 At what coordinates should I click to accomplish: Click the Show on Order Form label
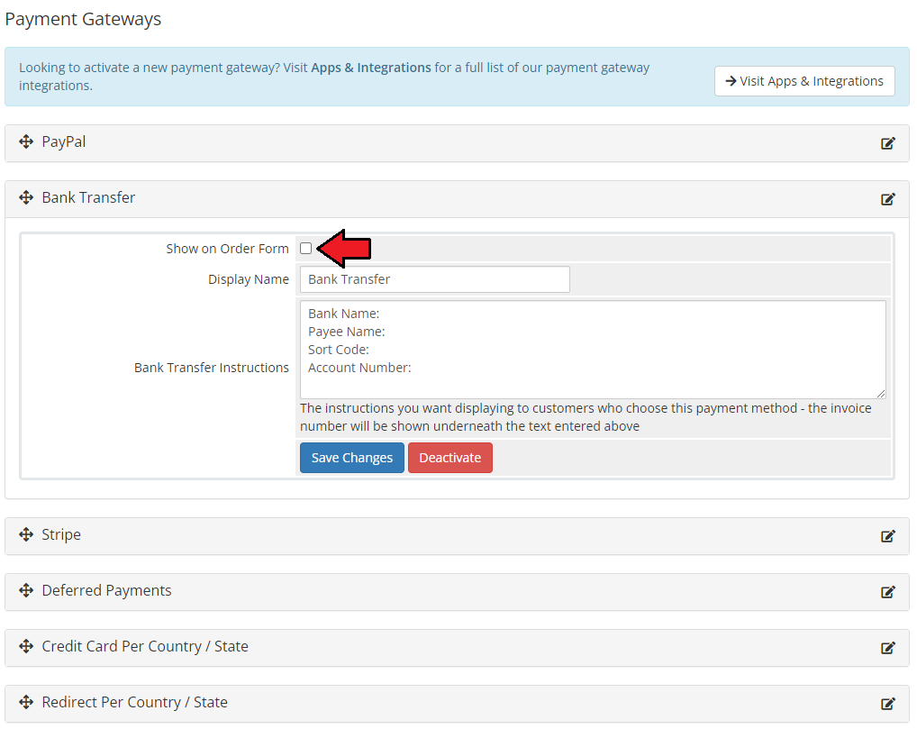tap(228, 249)
